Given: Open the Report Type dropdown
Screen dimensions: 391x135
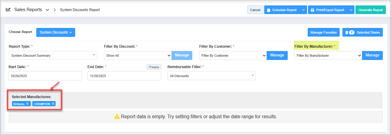Looking at the screenshot, I should (x=53, y=55).
